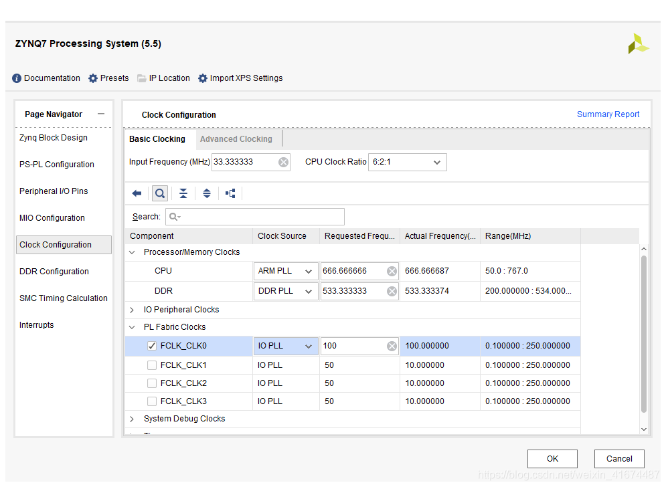Clear the CPU requested frequency value
This screenshot has width=666, height=487.
pos(392,272)
